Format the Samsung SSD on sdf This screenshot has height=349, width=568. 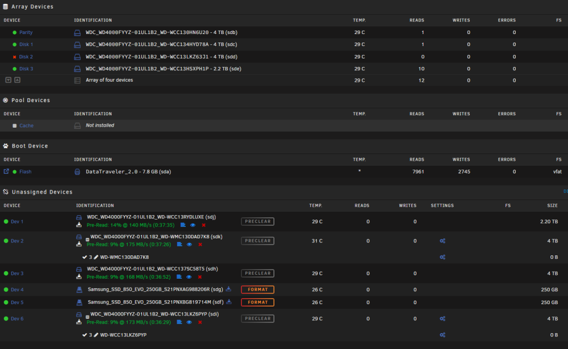tap(257, 302)
